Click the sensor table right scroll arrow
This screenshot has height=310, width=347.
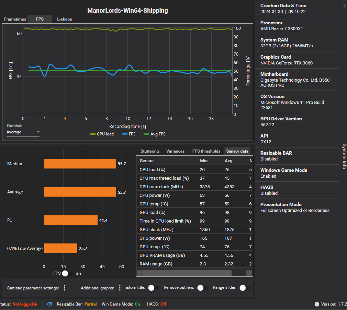(249, 273)
